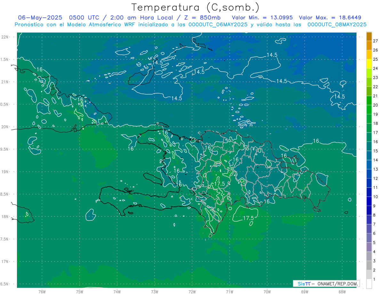Viewport: 384px width, 296px height.
Task: Click the '68W' longitude axis label
Action: (x=342, y=292)
